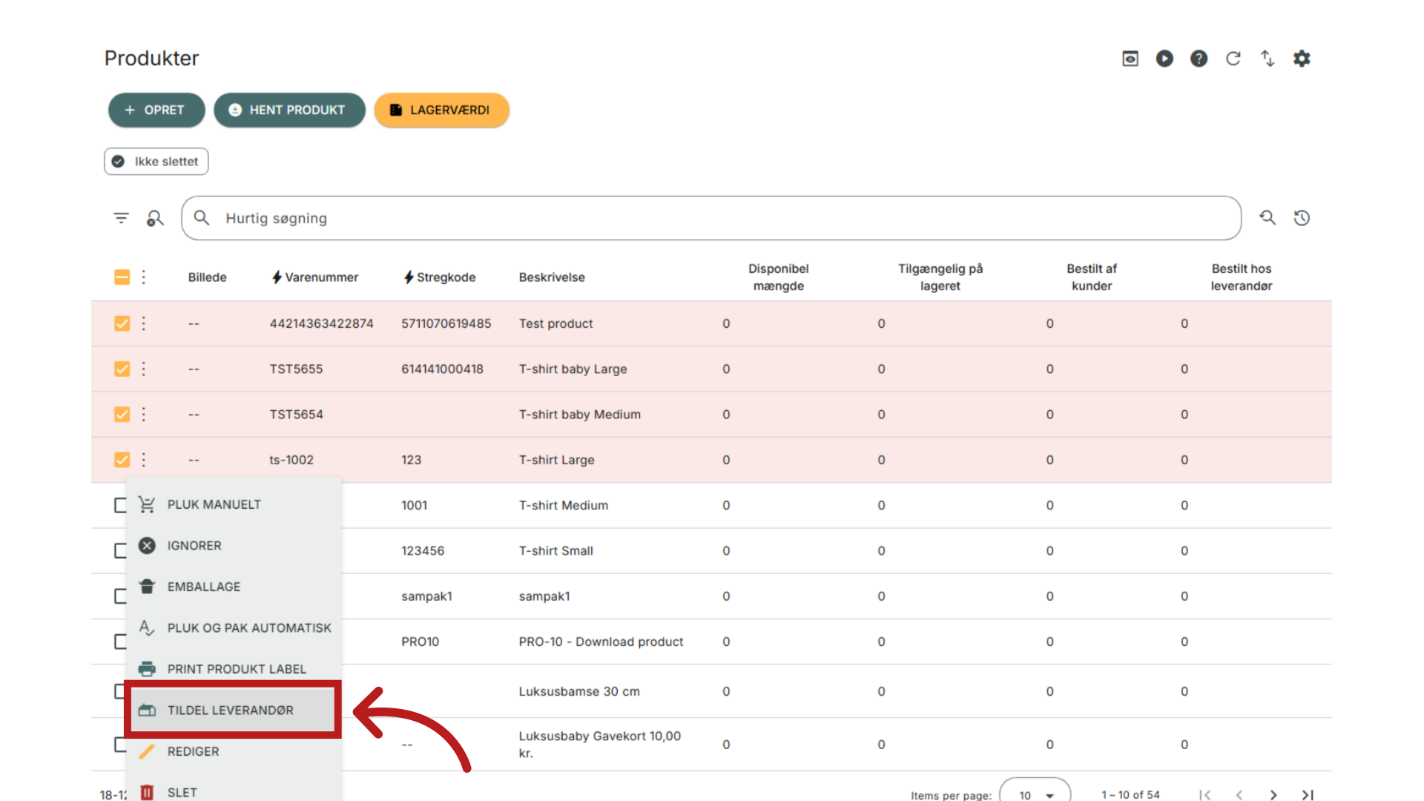Select Emballage menu entry
This screenshot has height=801, width=1424.
tap(234, 587)
